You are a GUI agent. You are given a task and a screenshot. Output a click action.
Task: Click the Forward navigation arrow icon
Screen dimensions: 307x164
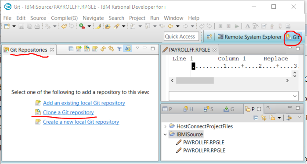click(185, 26)
